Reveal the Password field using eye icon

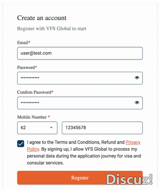click(137, 78)
